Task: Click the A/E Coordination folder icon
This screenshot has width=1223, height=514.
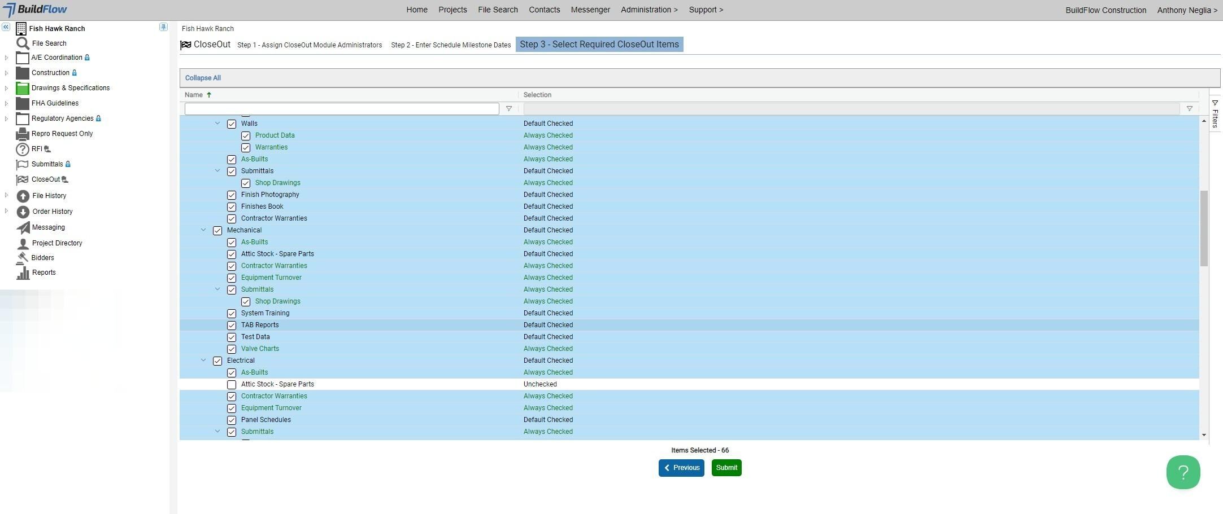Action: click(x=23, y=58)
